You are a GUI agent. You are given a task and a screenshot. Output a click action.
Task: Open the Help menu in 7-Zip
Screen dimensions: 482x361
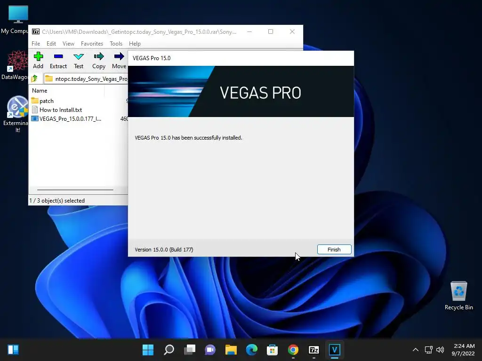135,44
